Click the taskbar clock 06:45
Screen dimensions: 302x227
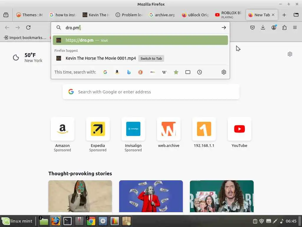(291, 221)
